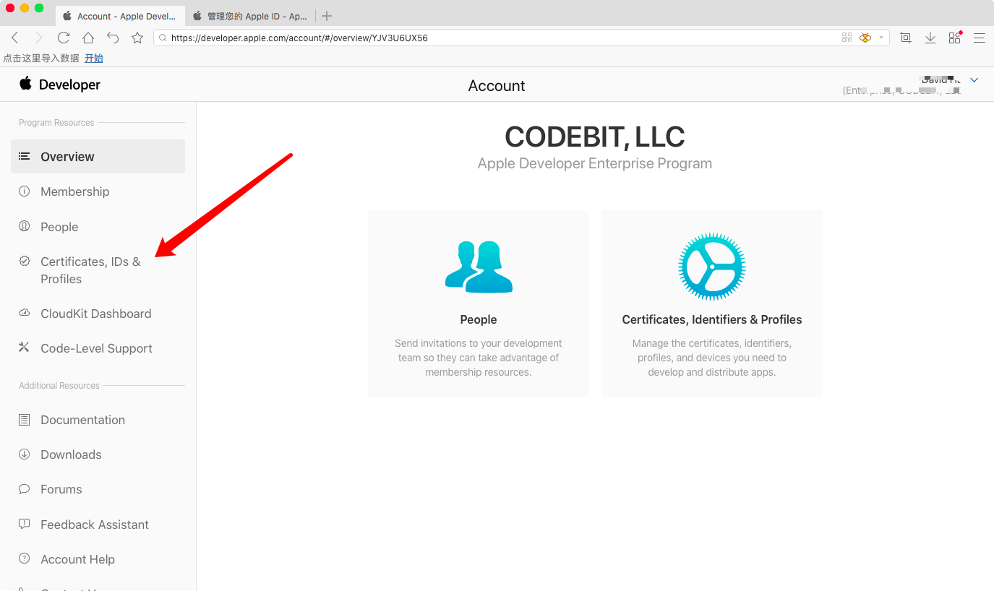
Task: Click the QR code icon in address bar
Action: click(x=847, y=38)
